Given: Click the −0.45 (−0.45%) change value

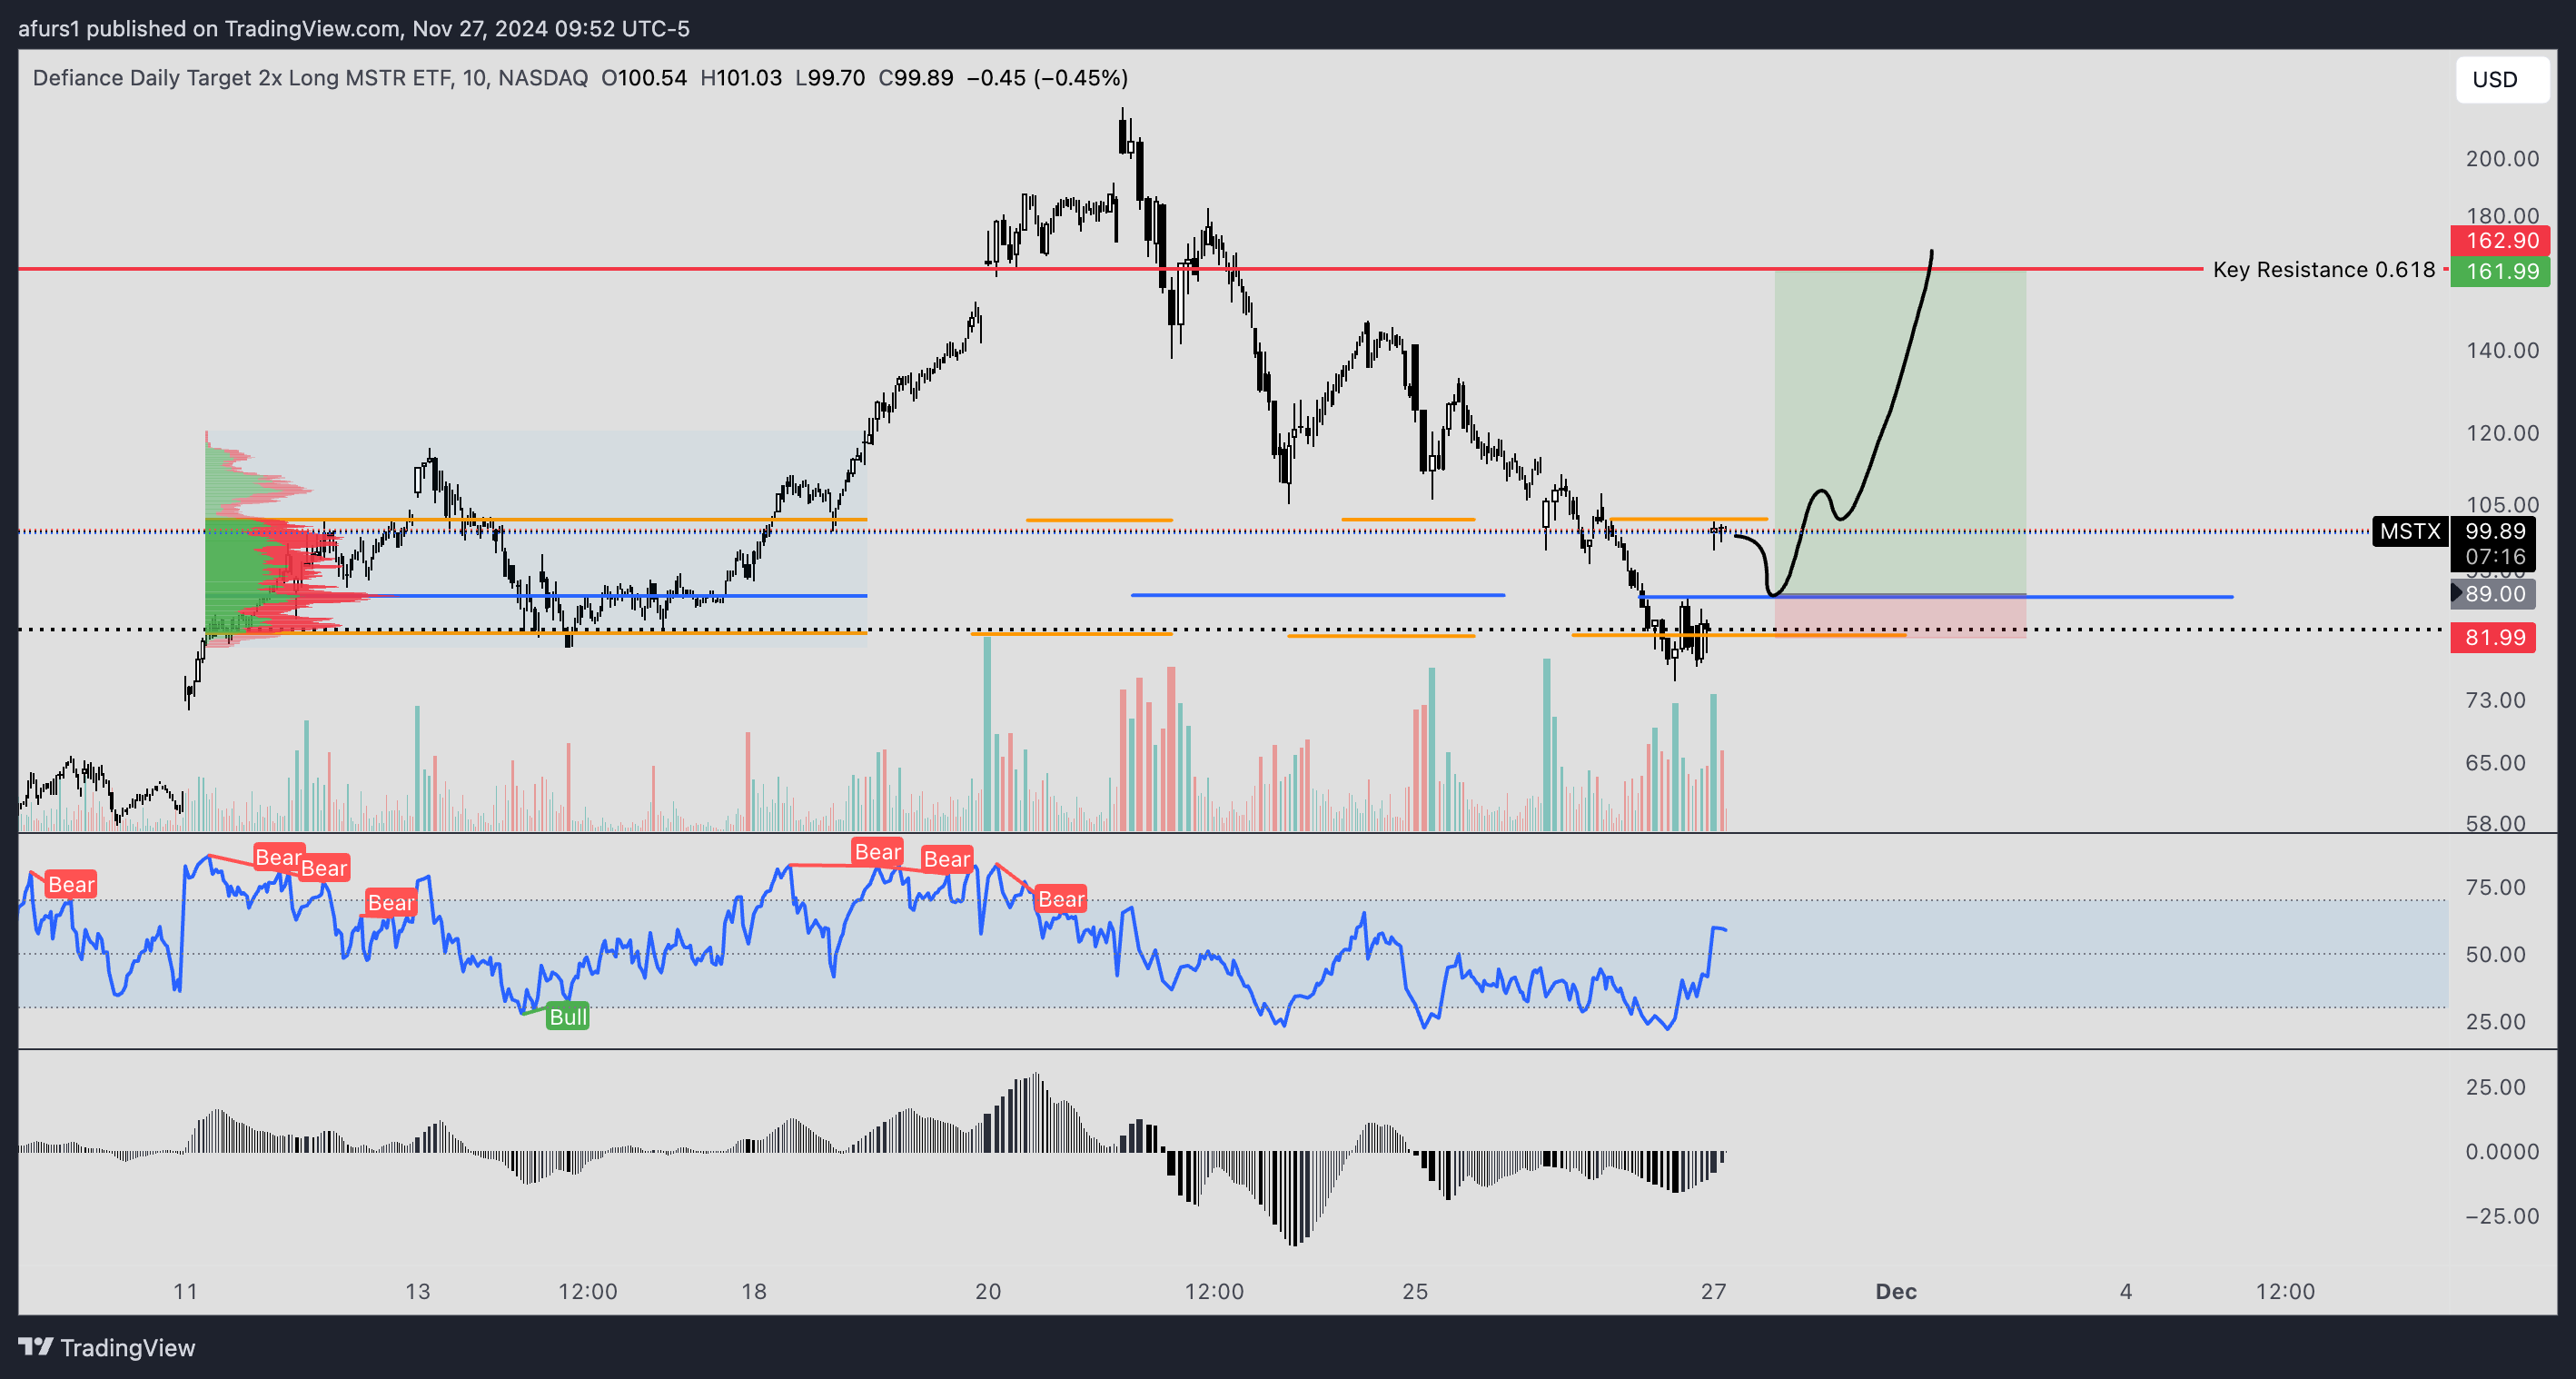Looking at the screenshot, I should coord(1047,78).
